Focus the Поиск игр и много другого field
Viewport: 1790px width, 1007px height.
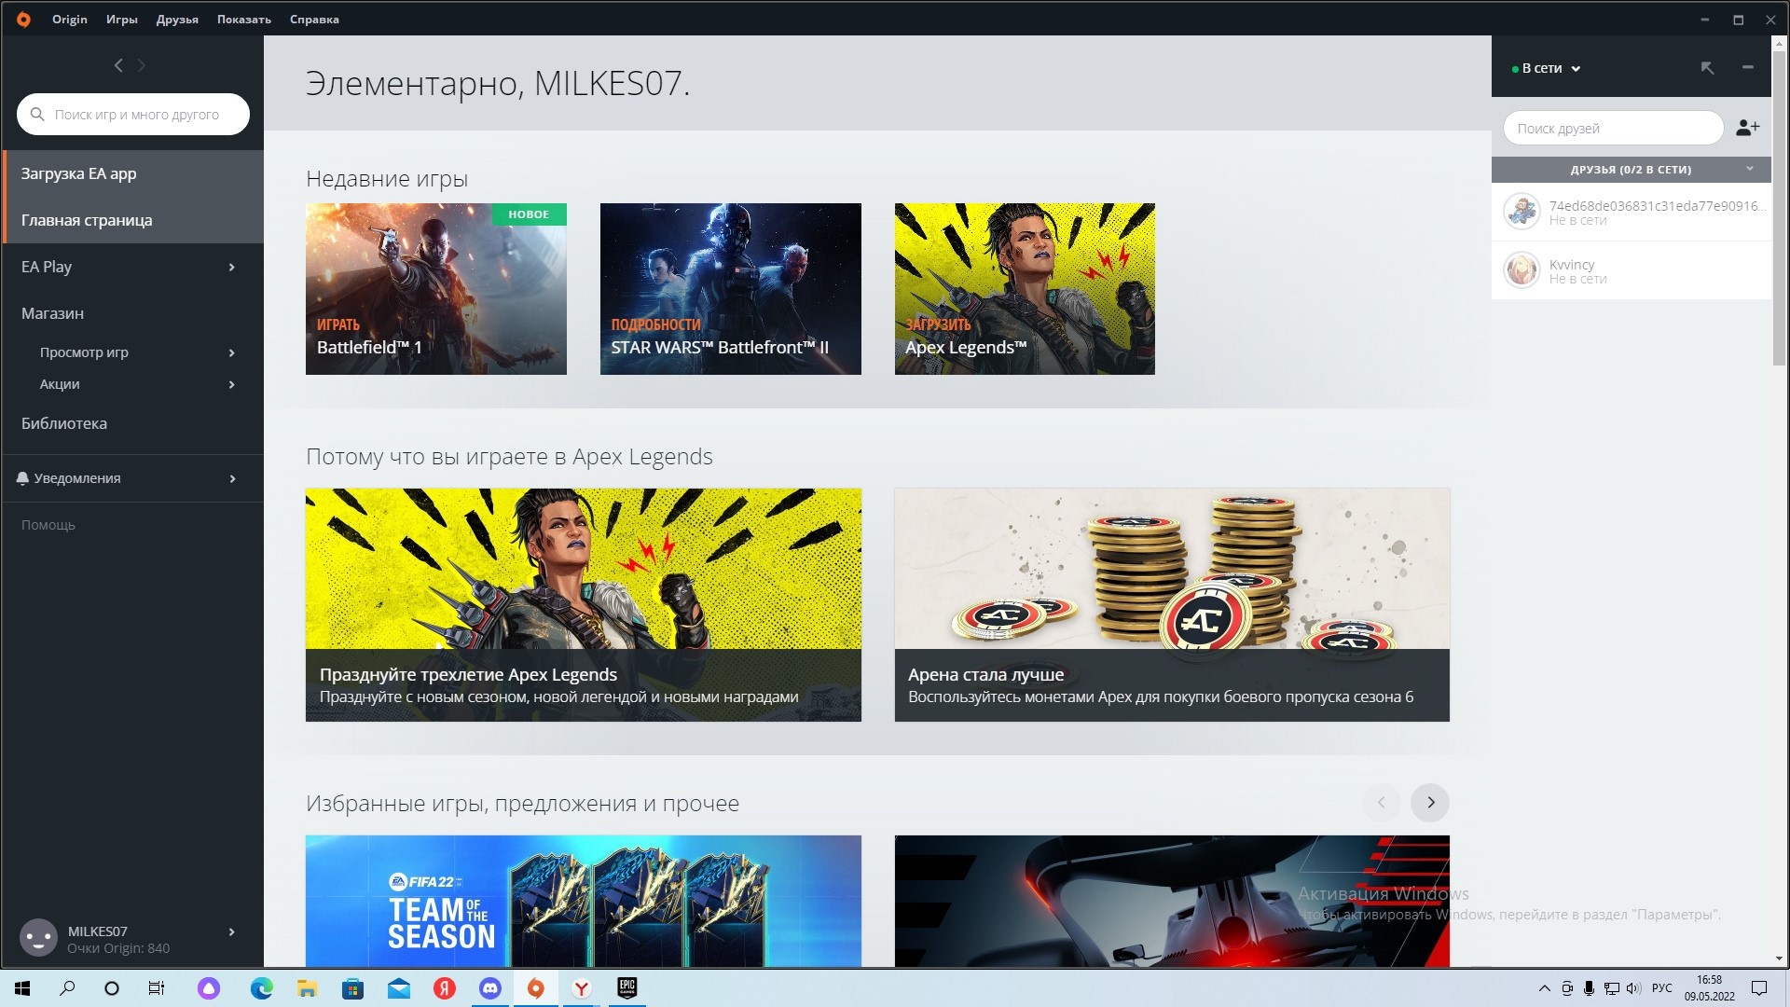point(132,115)
